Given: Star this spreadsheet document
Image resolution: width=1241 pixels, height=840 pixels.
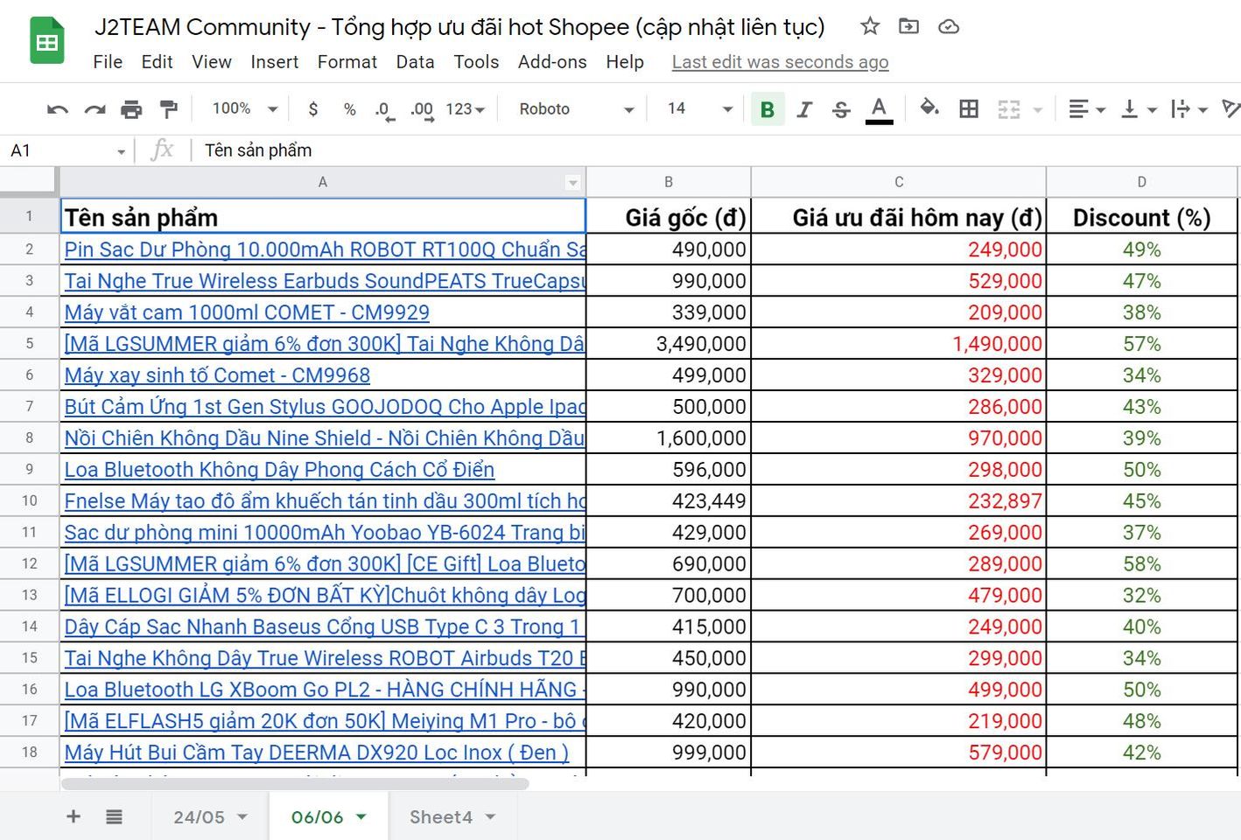Looking at the screenshot, I should [869, 26].
